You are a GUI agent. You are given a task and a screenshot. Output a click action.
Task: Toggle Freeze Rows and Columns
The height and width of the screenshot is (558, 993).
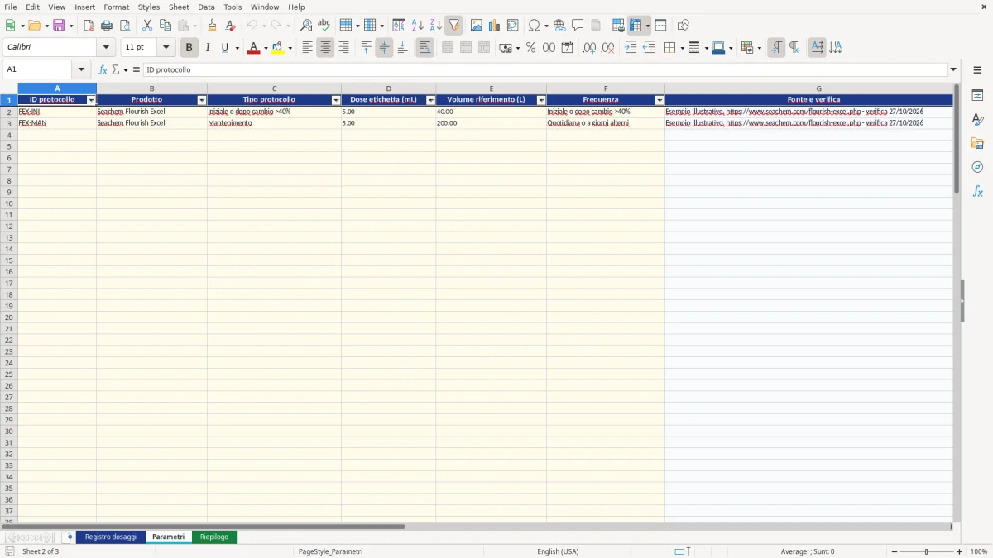636,26
